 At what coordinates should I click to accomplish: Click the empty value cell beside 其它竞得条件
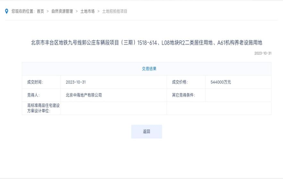[x=238, y=95]
